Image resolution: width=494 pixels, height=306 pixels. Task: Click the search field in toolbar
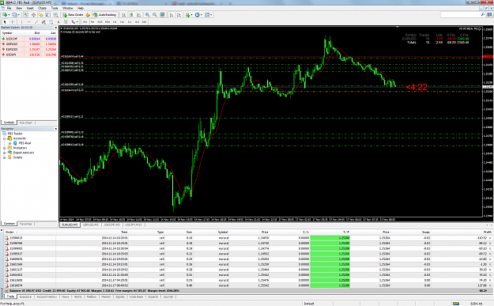click(x=462, y=15)
